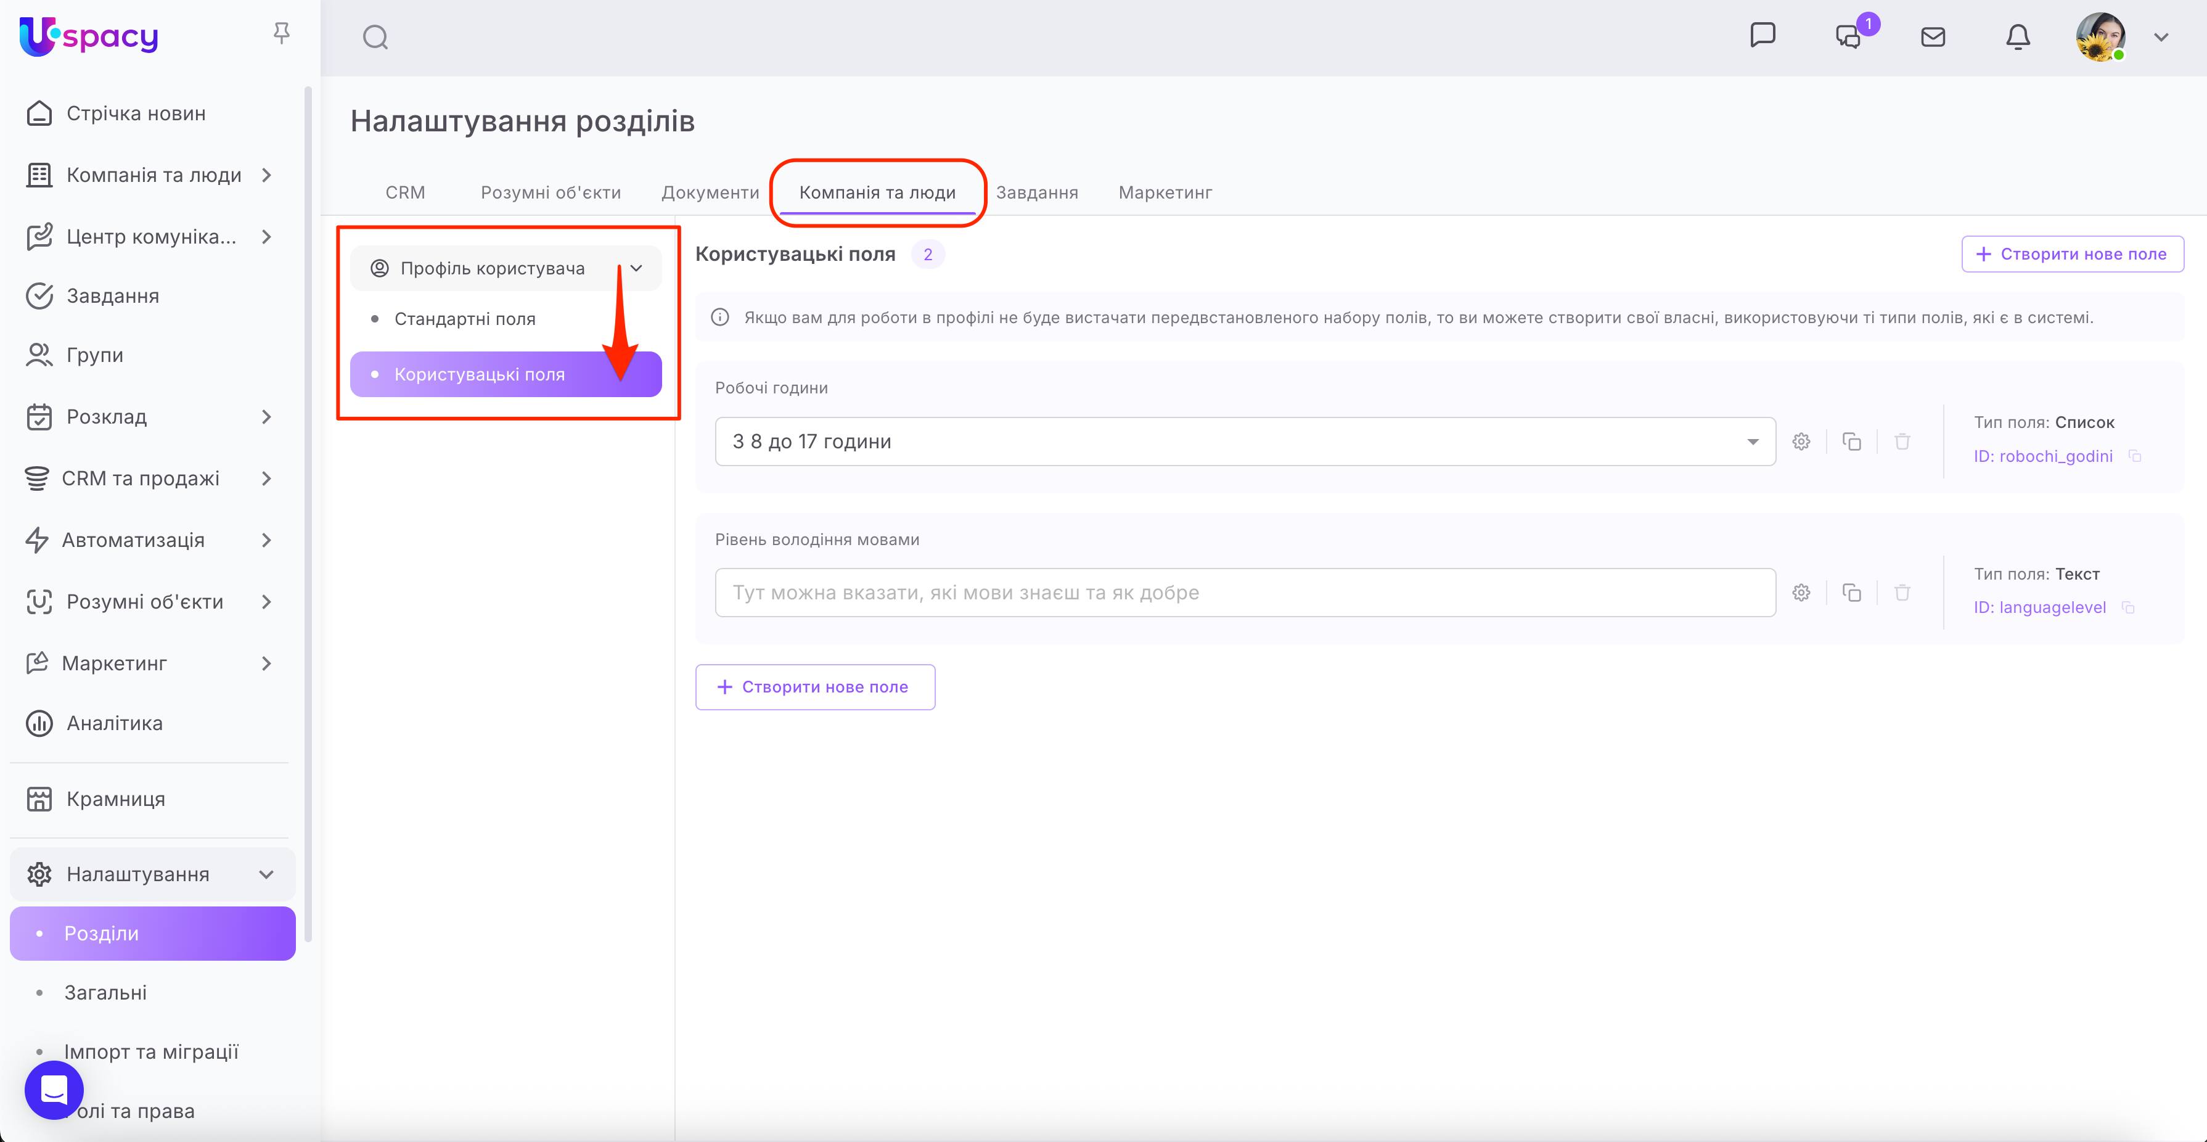
Task: Open the support chat widget bubble
Action: tap(54, 1090)
